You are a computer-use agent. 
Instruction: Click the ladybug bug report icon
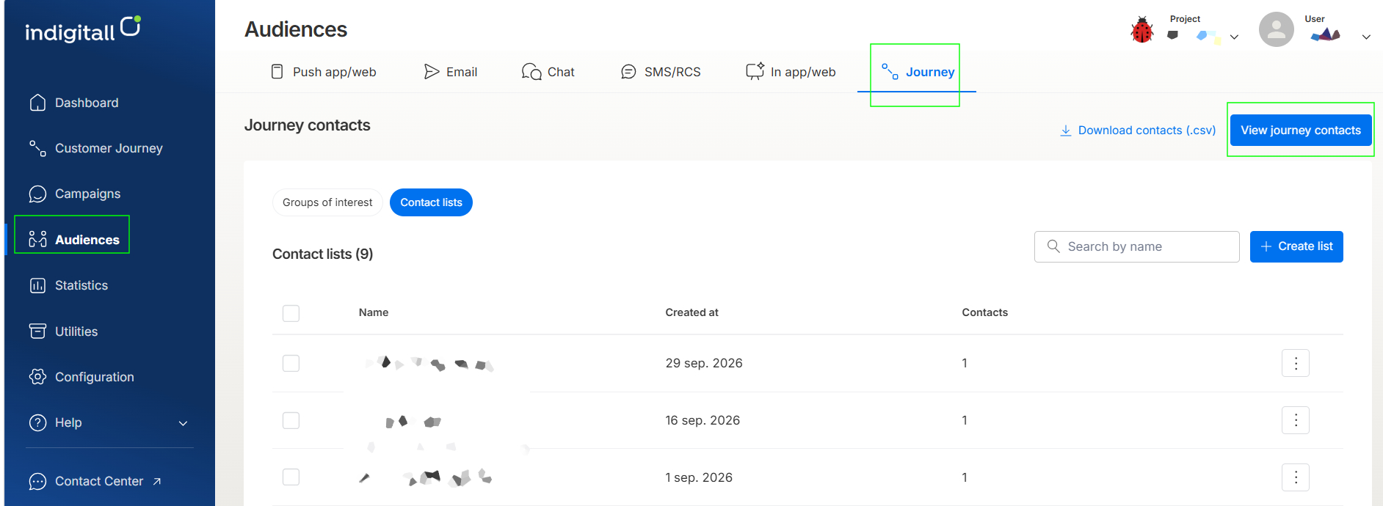1142,30
